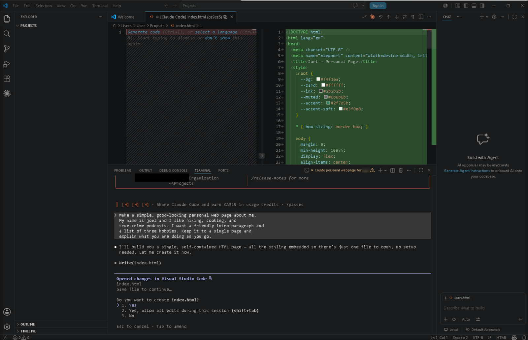Open the Extensions view
This screenshot has width=528, height=340.
(7, 79)
